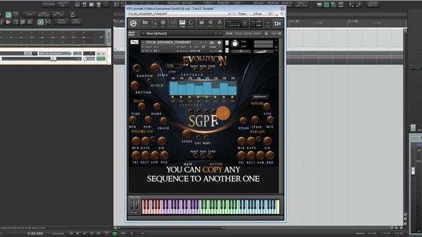Click Kontakt Info icon in toolbar
Screen dimensions: 422x237
coord(163,23)
